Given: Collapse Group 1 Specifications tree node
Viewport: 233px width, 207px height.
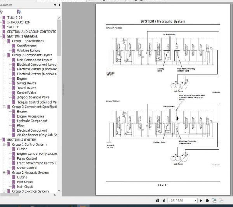Looking at the screenshot, I should 4,41.
